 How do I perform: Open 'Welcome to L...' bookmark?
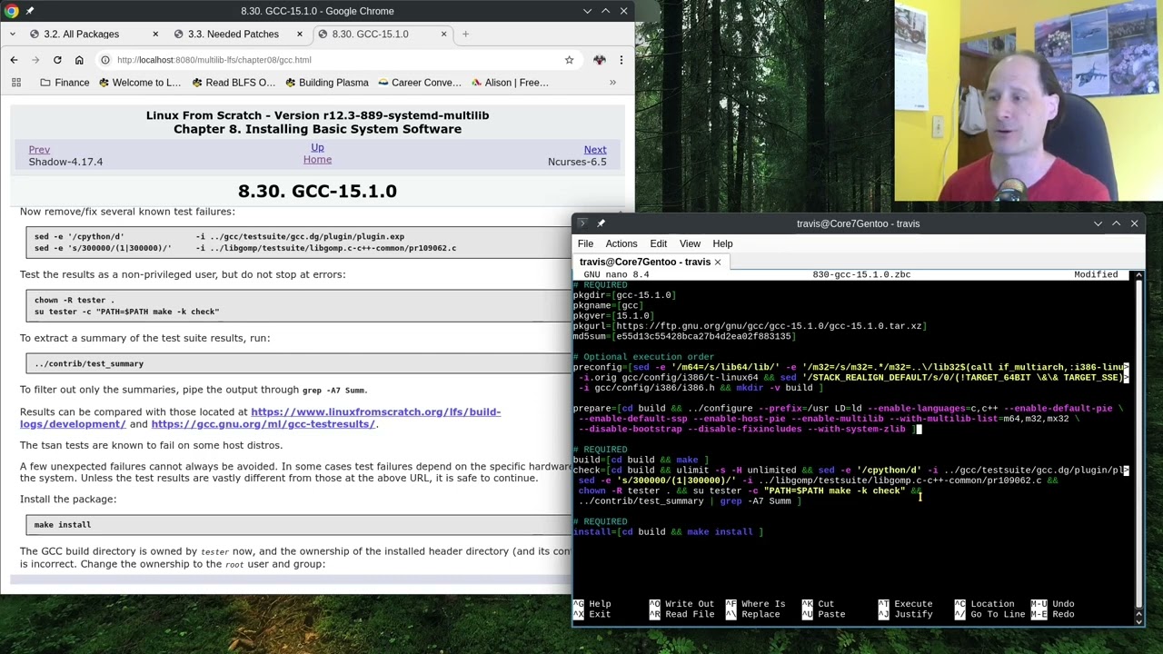click(x=140, y=83)
